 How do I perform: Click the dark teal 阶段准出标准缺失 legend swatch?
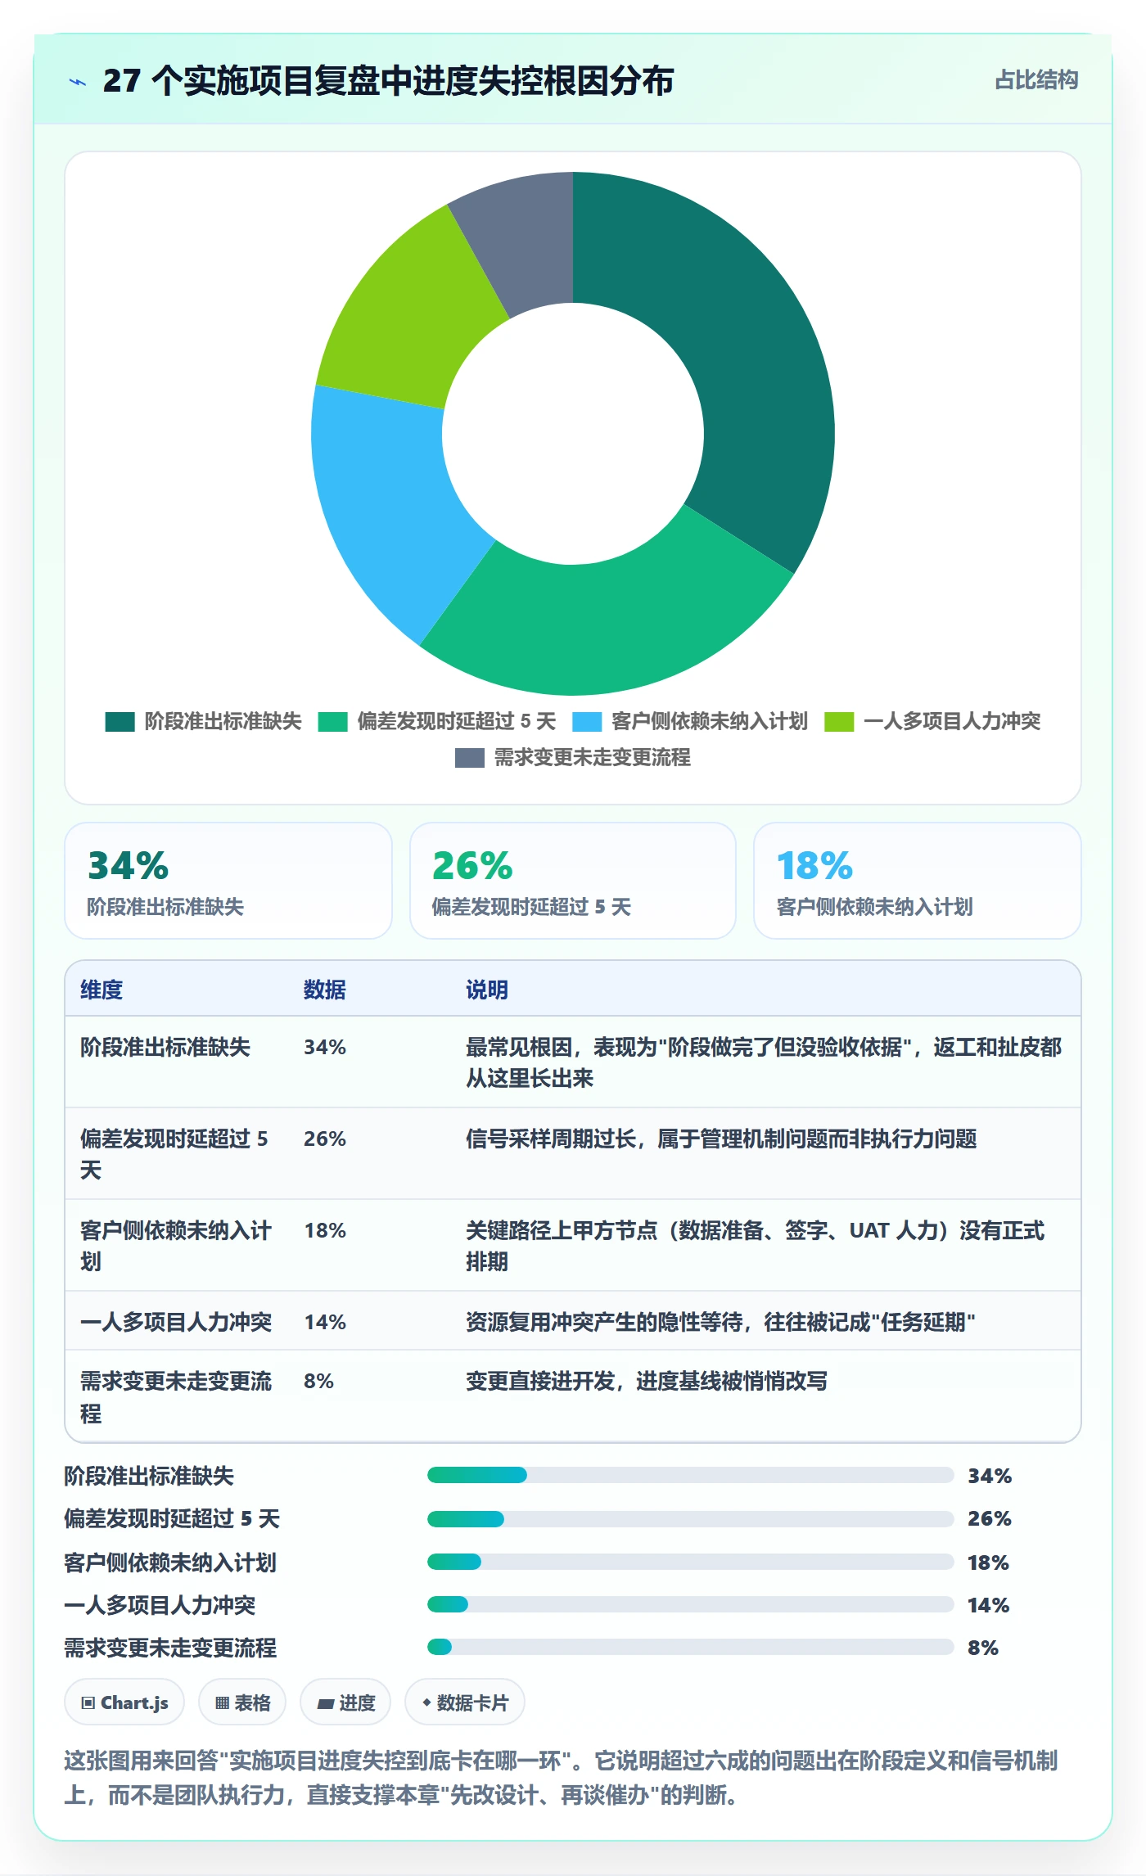point(120,721)
